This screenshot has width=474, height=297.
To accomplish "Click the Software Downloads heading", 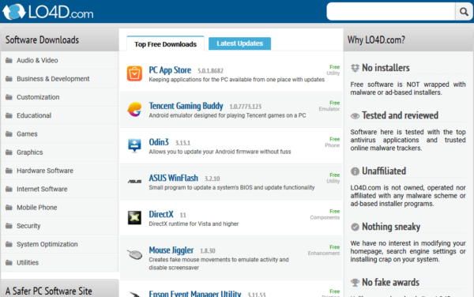I will pos(42,39).
